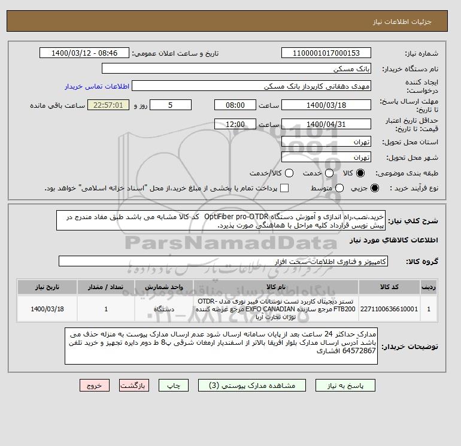Image resolution: width=461 pixels, height=446 pixels.
Task: Click the response deadline date 1400/03/18 field
Action: 326,105
